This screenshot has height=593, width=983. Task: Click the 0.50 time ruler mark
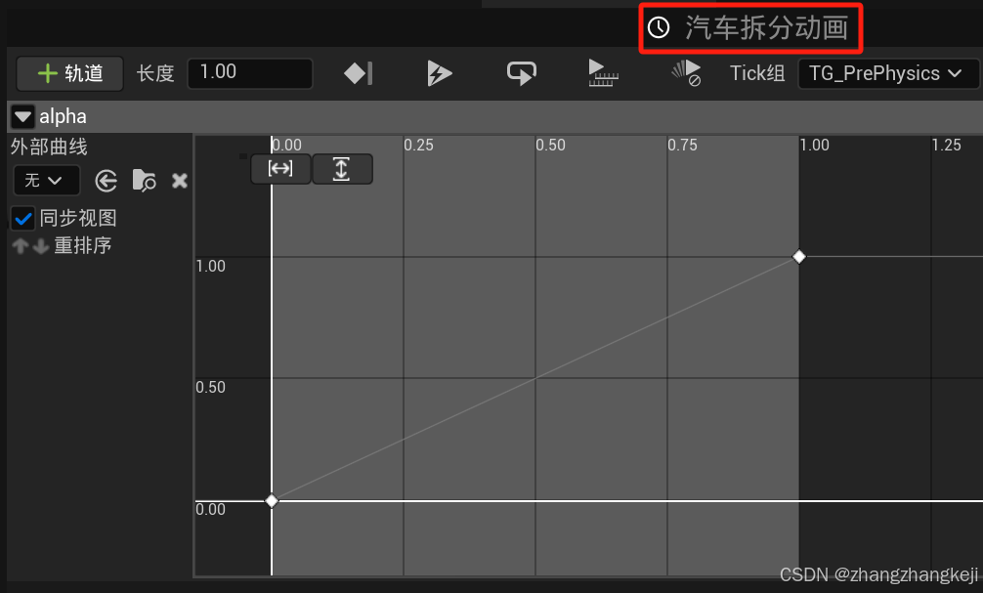pos(550,145)
